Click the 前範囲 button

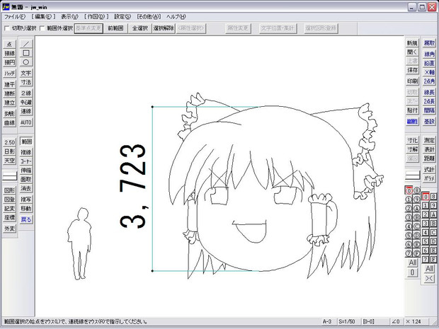[x=115, y=28]
